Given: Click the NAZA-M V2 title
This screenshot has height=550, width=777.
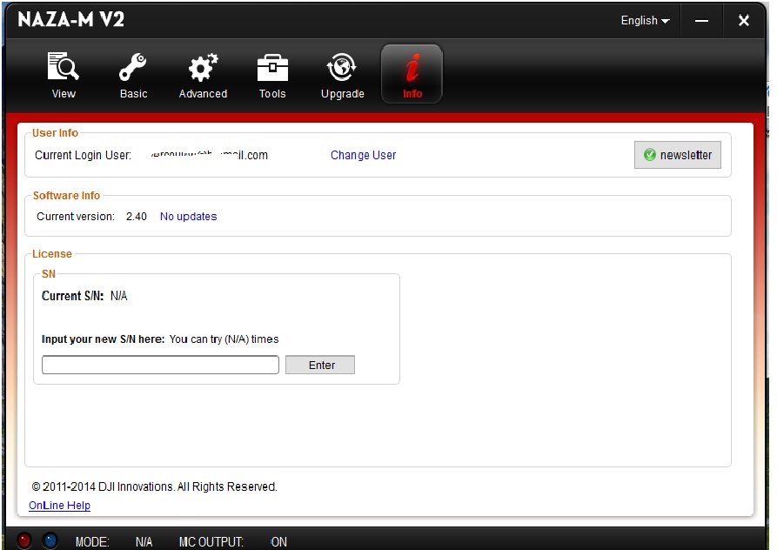Looking at the screenshot, I should (x=70, y=20).
